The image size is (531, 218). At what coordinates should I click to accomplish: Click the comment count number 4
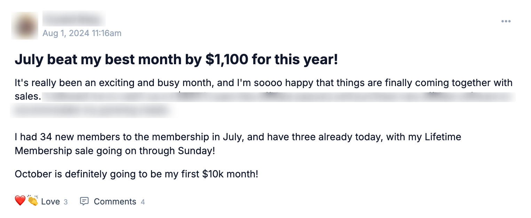click(143, 202)
